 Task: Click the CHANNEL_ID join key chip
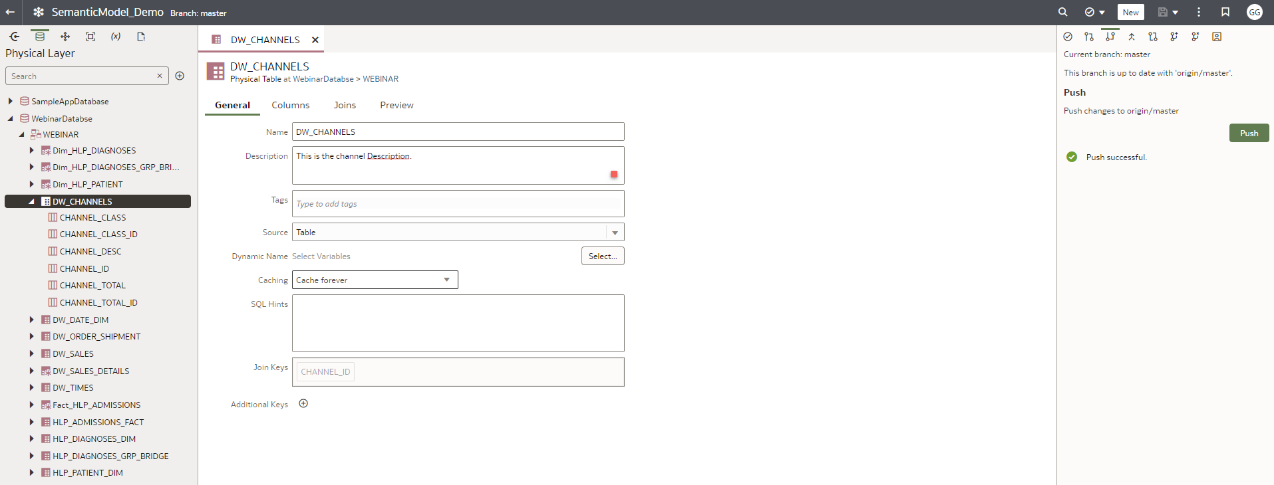tap(325, 371)
